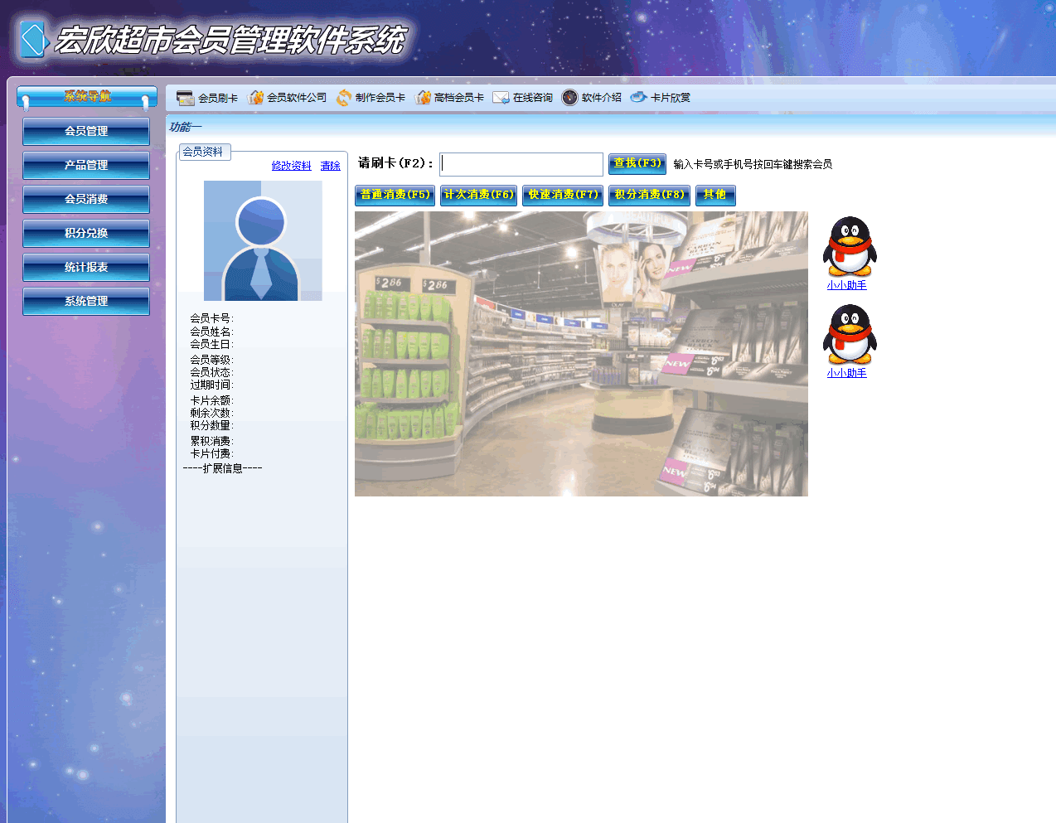Screen dimensions: 1056x823
Task: Open 会员管理 in the sidebar
Action: click(86, 131)
